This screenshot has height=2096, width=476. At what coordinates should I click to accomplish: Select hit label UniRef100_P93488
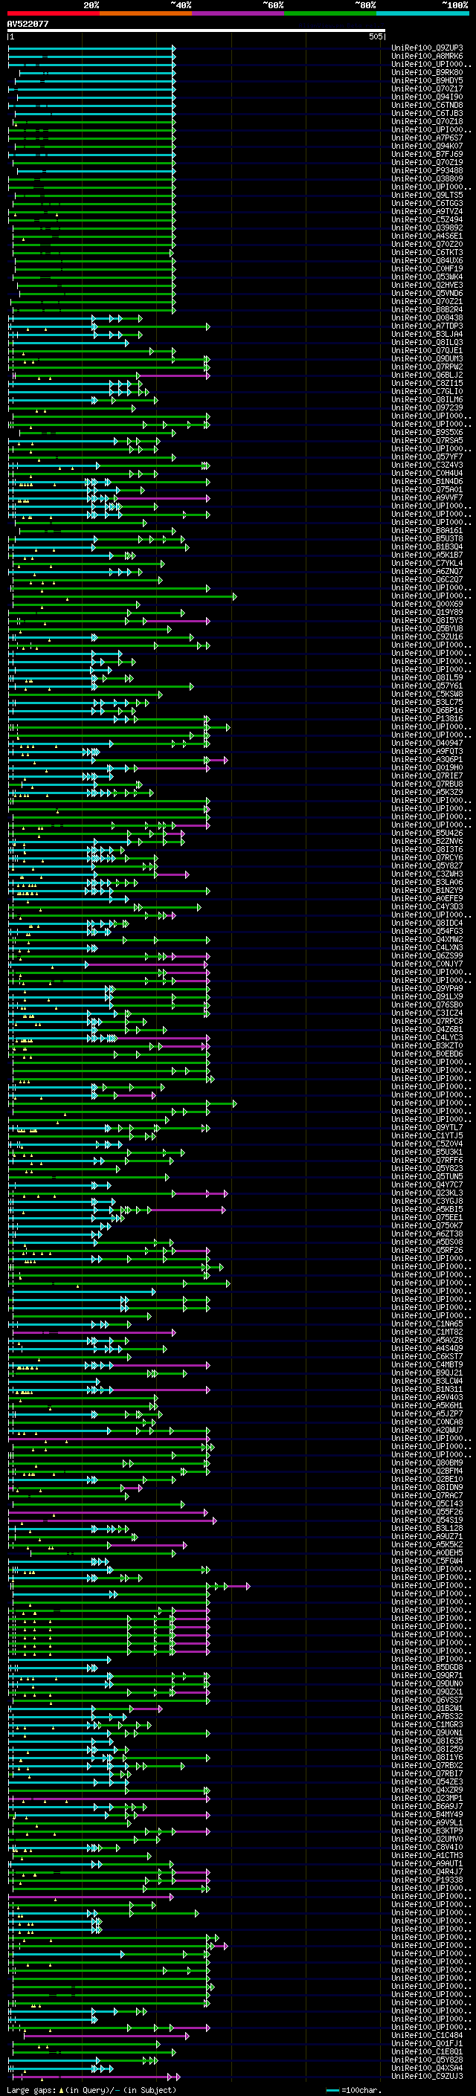(x=427, y=171)
